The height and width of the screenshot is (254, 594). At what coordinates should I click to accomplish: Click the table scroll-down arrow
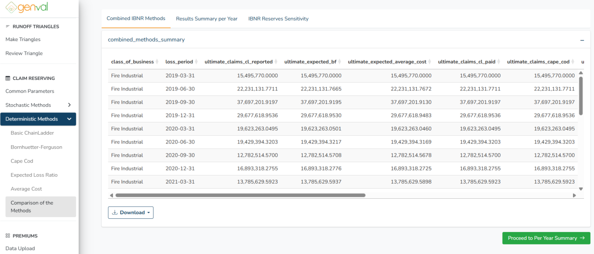(x=581, y=189)
